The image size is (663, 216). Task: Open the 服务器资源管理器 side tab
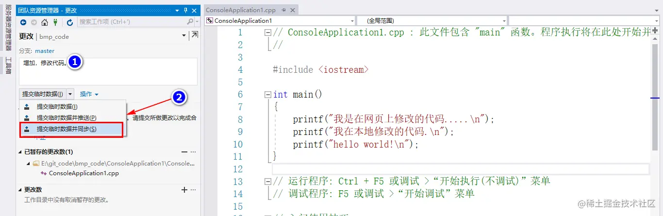tap(8, 29)
